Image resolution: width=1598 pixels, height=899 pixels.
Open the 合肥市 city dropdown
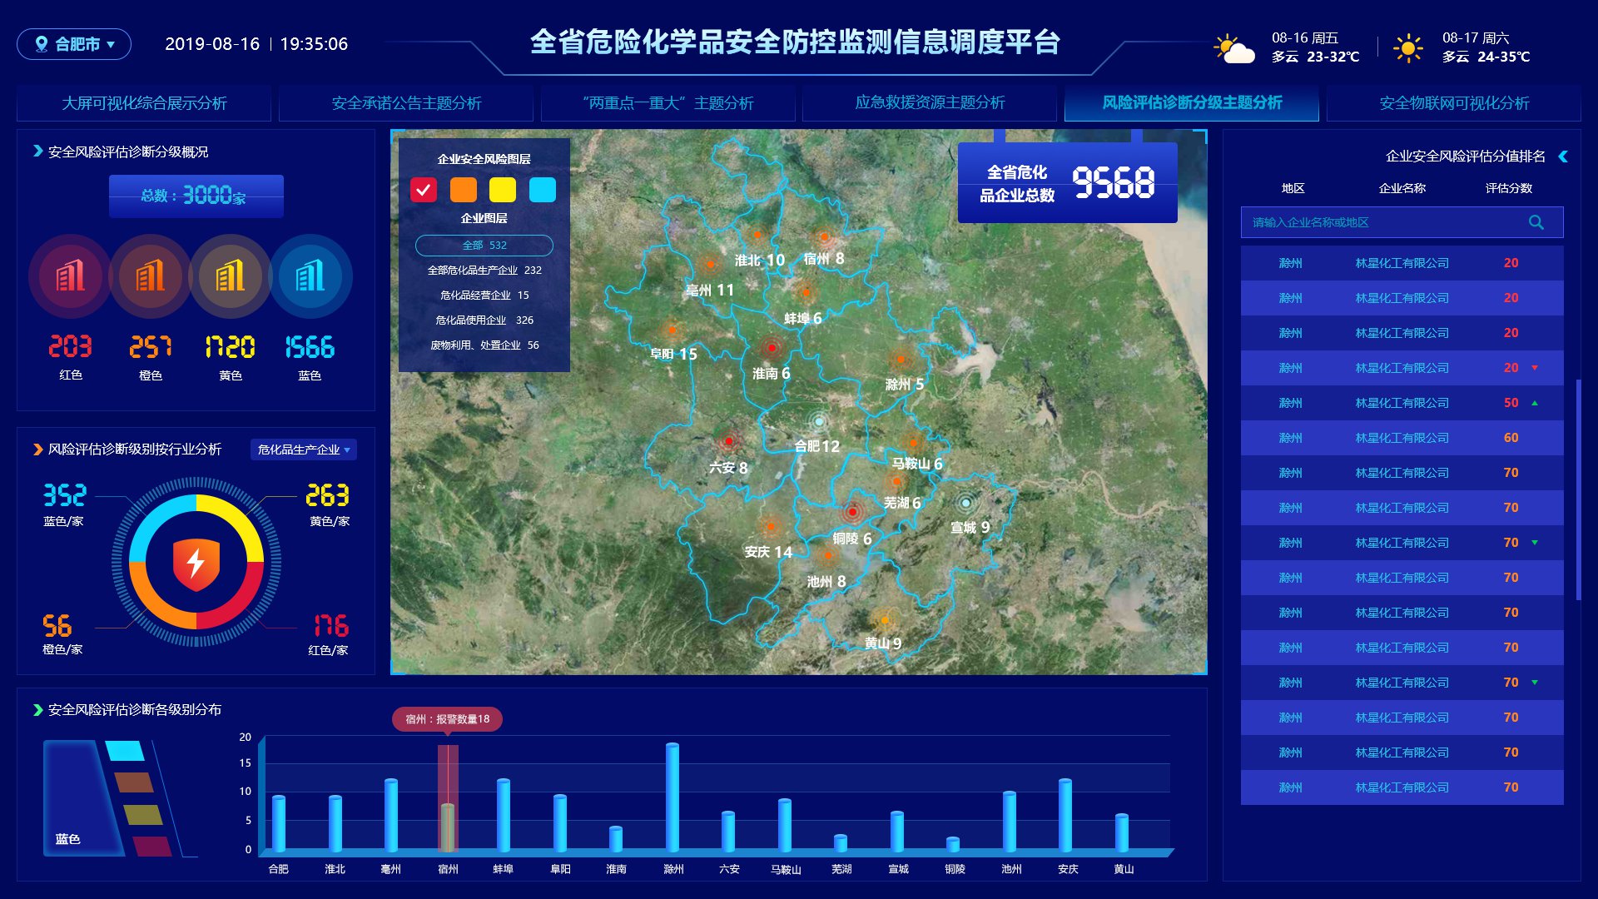pyautogui.click(x=74, y=44)
